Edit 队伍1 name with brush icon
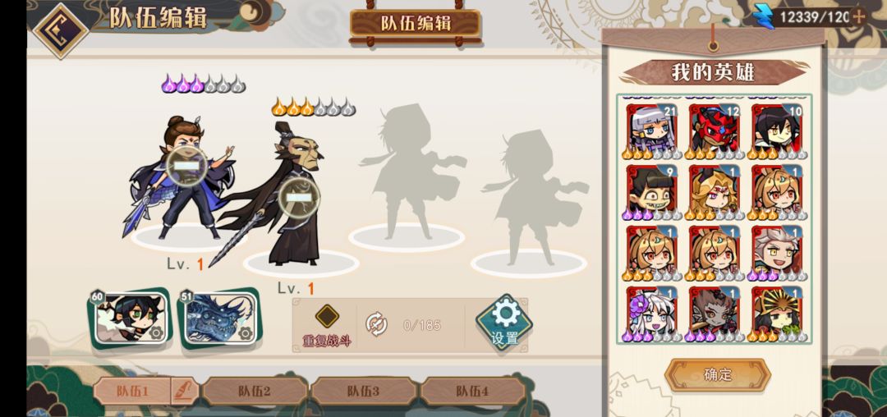The height and width of the screenshot is (417, 887). [185, 391]
